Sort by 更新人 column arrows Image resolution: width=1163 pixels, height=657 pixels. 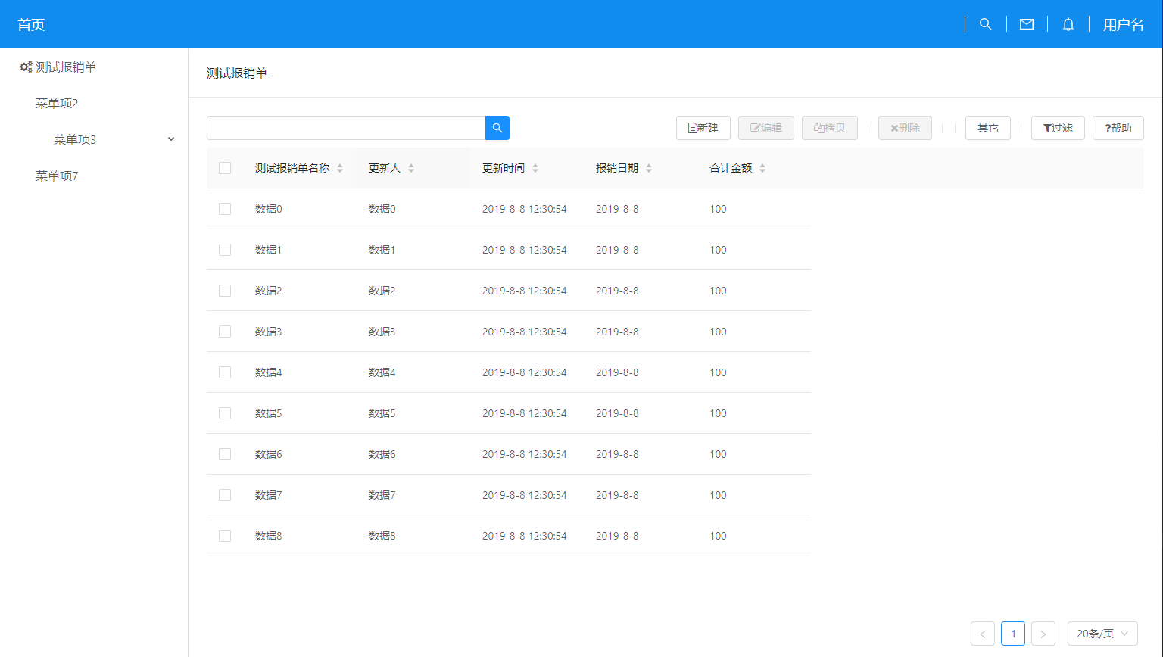click(x=411, y=168)
